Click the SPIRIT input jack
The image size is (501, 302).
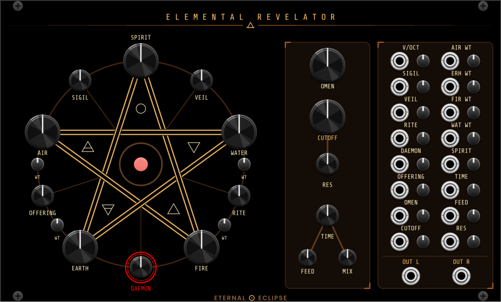[x=450, y=165]
